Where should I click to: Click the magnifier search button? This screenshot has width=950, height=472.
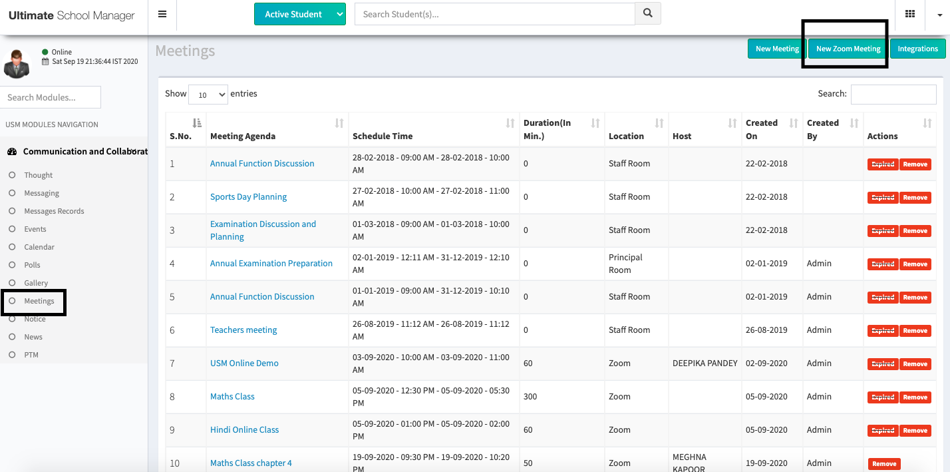(x=648, y=13)
